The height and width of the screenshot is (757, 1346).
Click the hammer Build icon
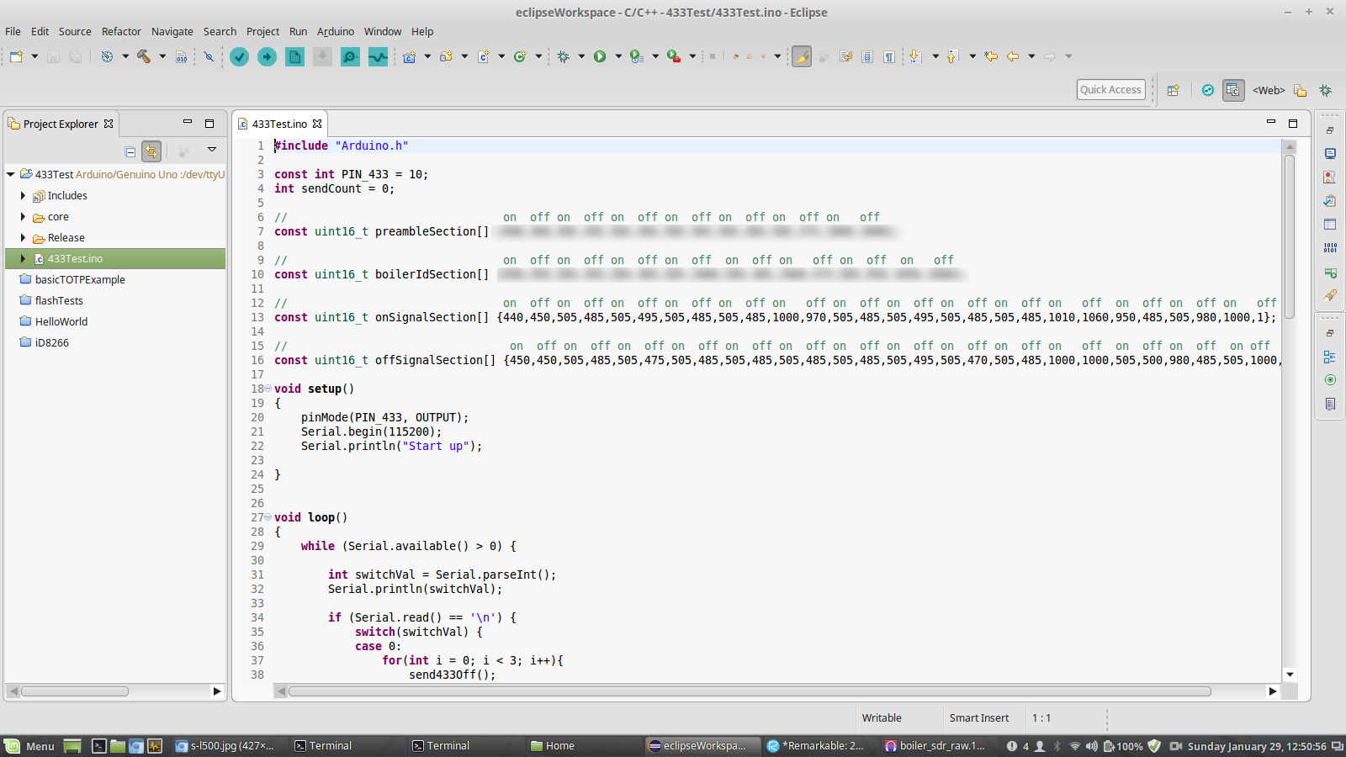point(144,56)
